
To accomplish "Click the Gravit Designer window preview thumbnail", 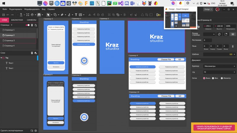I will coord(181,20).
